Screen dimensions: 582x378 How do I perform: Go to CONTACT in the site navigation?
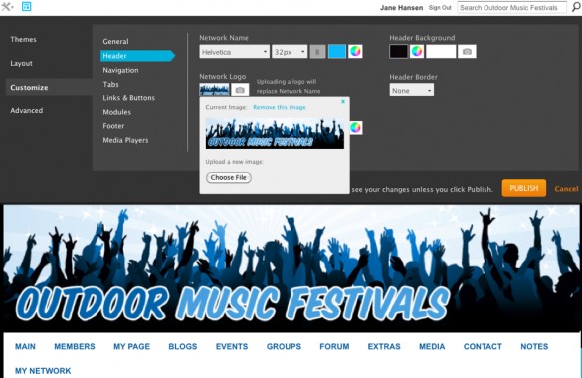(483, 346)
